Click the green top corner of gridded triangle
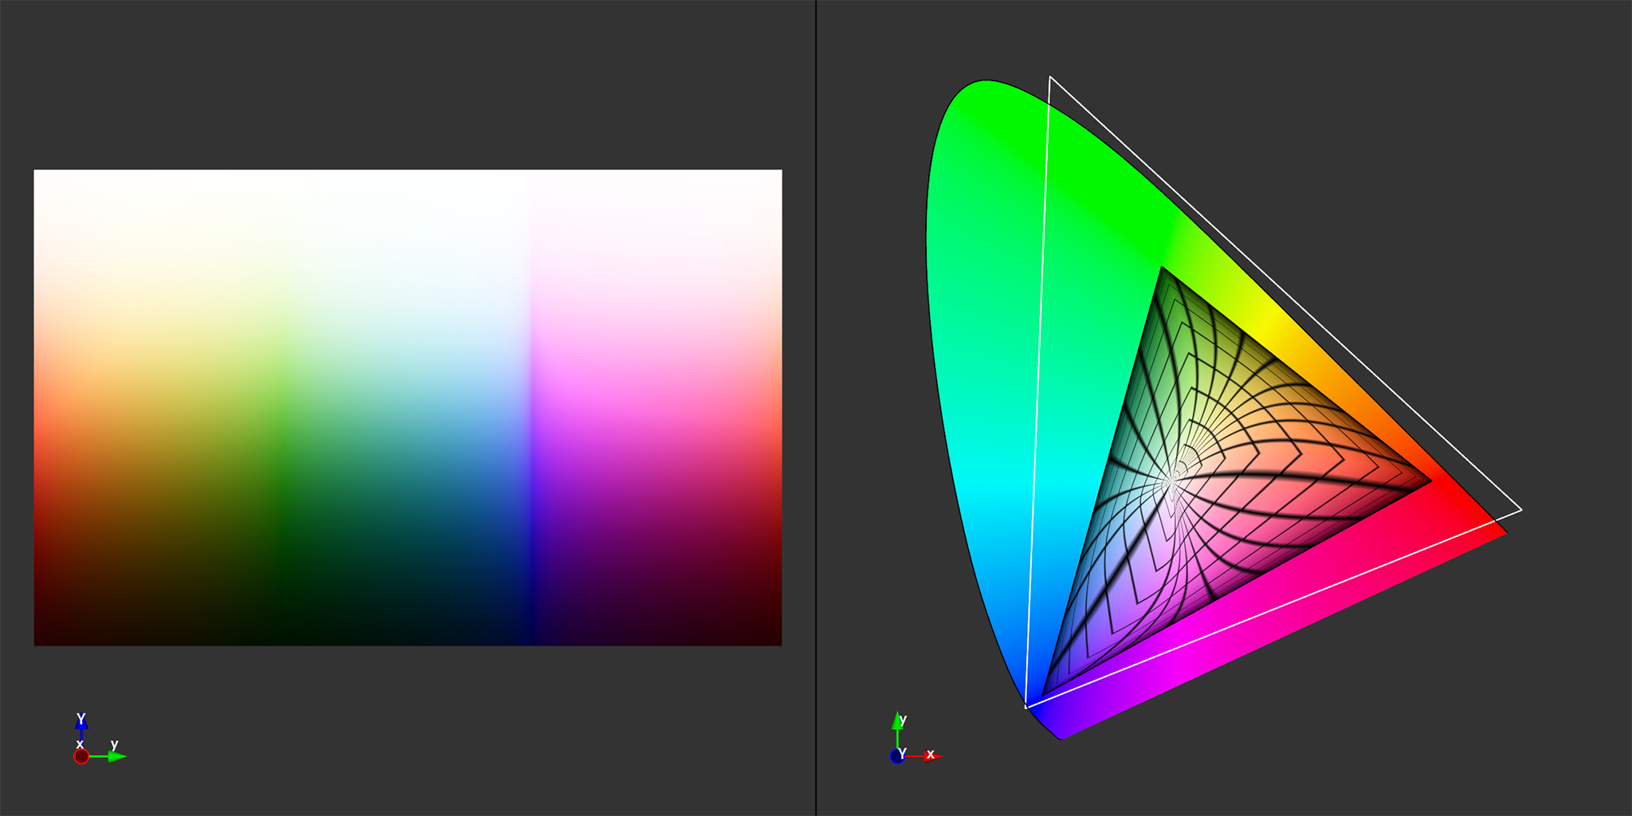The image size is (1632, 816). click(x=1163, y=269)
